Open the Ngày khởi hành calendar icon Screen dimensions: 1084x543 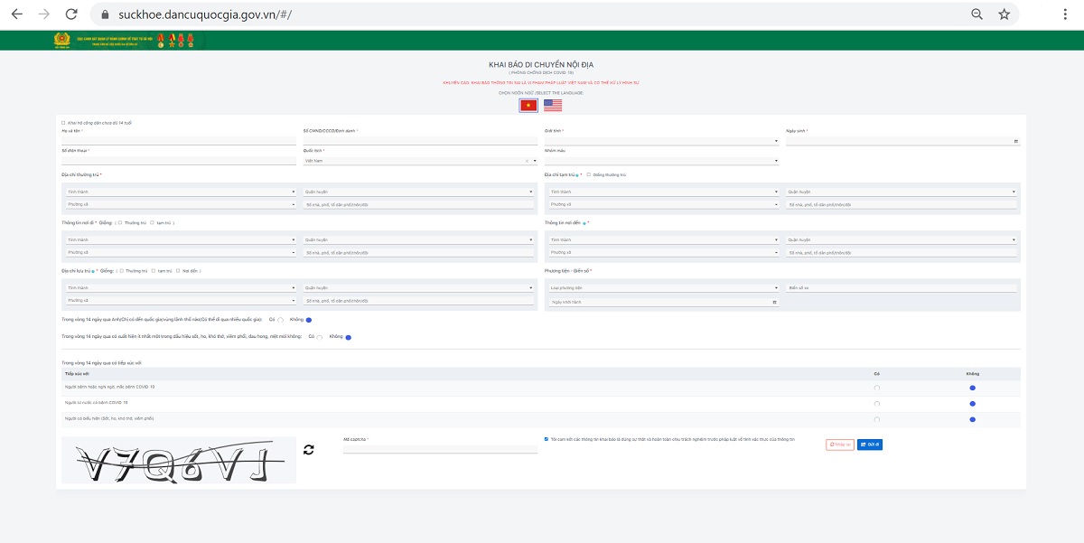pyautogui.click(x=774, y=302)
